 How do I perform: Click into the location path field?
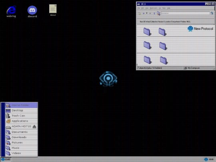[185, 13]
